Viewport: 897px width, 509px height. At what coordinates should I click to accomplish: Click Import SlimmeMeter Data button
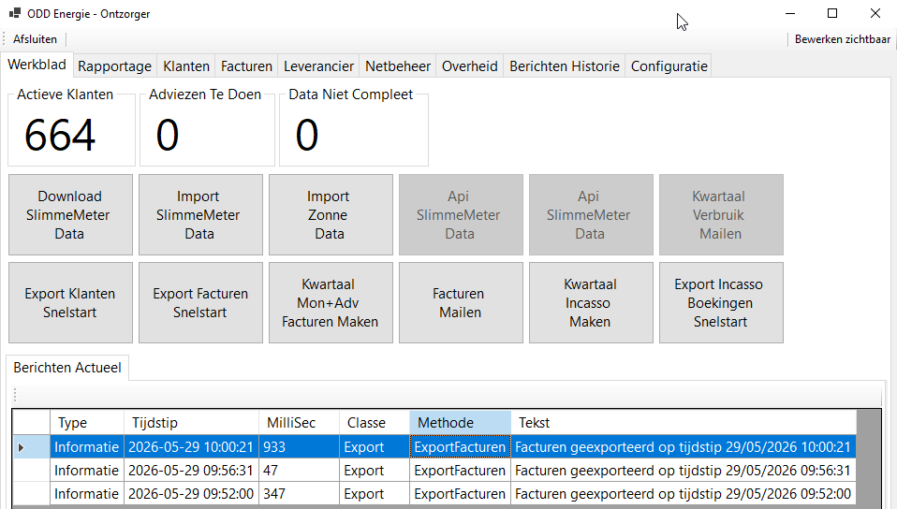point(200,214)
